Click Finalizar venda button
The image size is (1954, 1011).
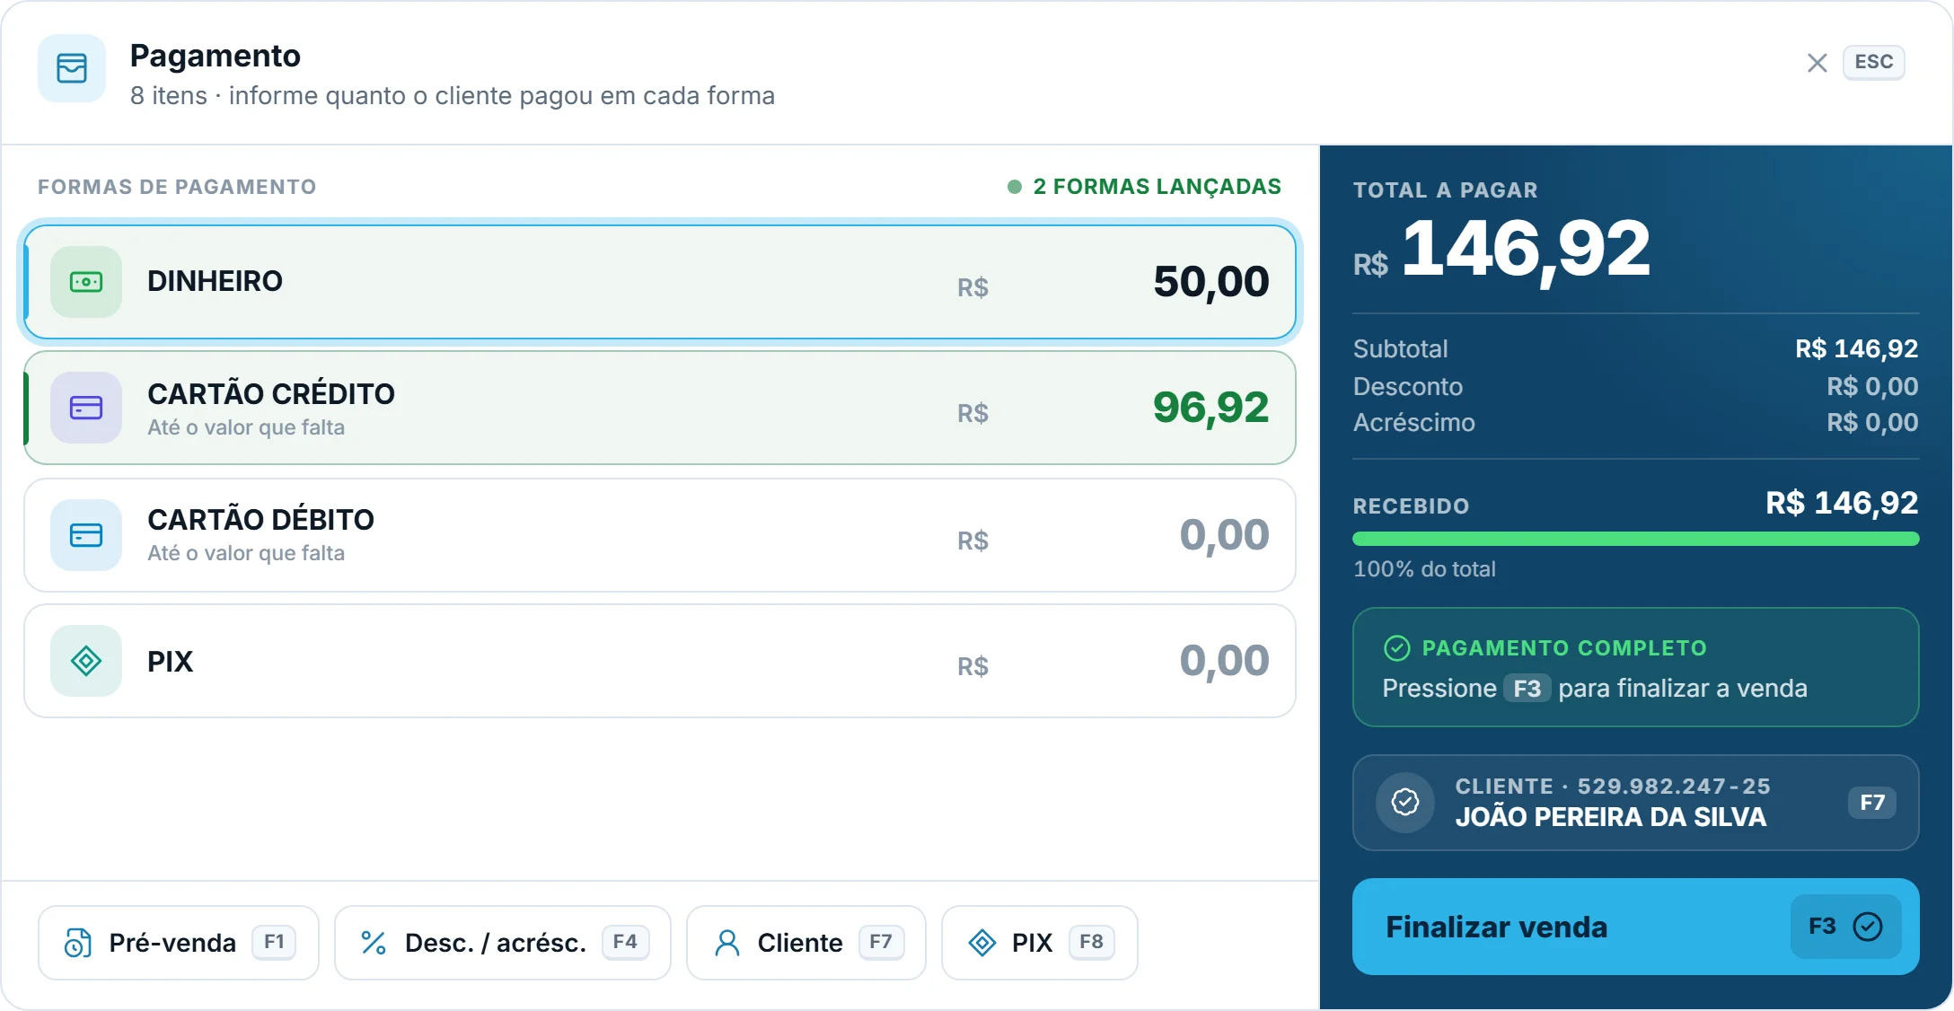click(x=1635, y=927)
